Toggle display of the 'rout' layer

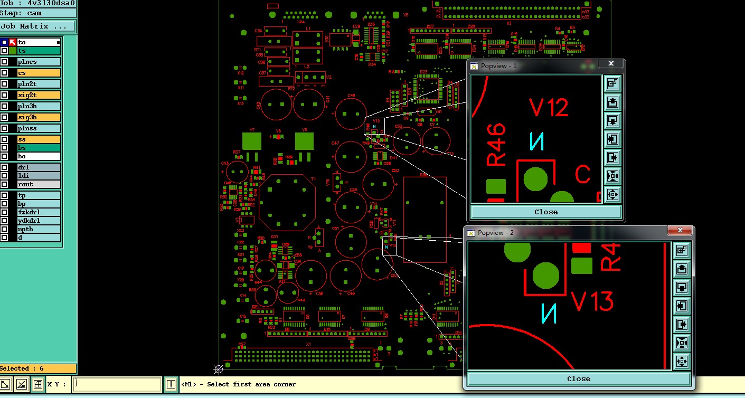tap(4, 184)
